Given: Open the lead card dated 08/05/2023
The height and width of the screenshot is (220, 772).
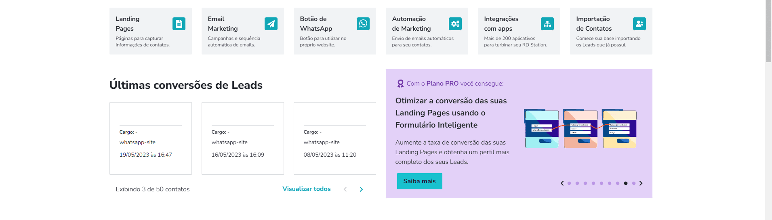Looking at the screenshot, I should [x=335, y=138].
